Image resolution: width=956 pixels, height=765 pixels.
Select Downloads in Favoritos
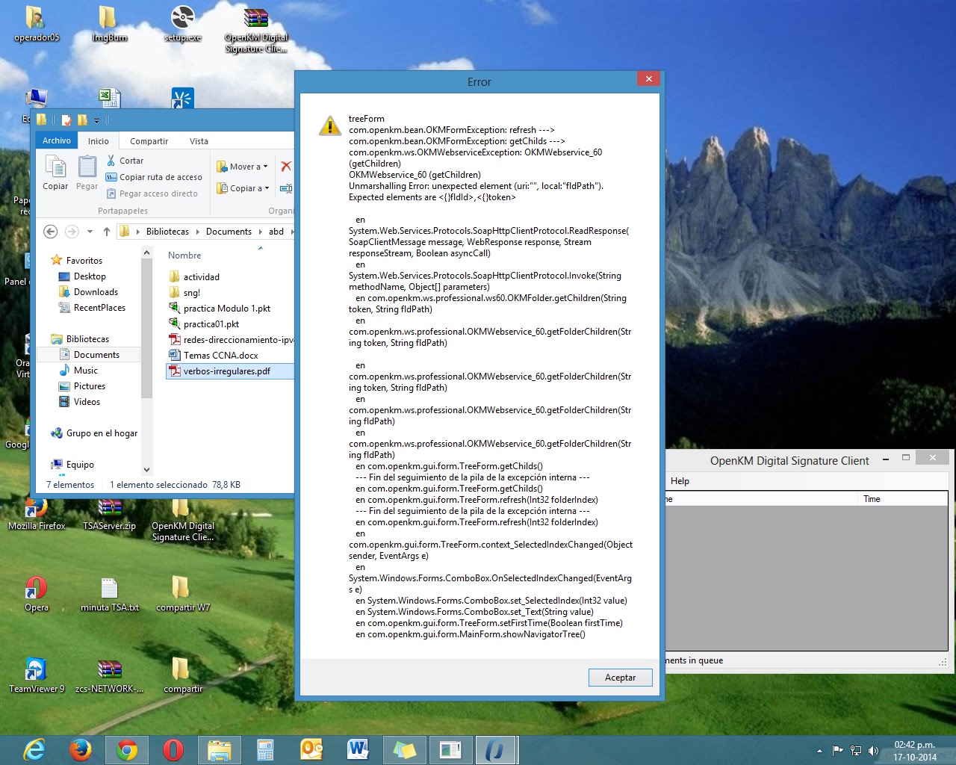(96, 292)
